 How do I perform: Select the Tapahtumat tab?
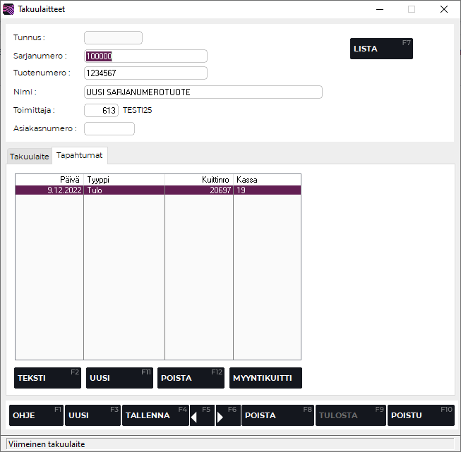pos(79,156)
